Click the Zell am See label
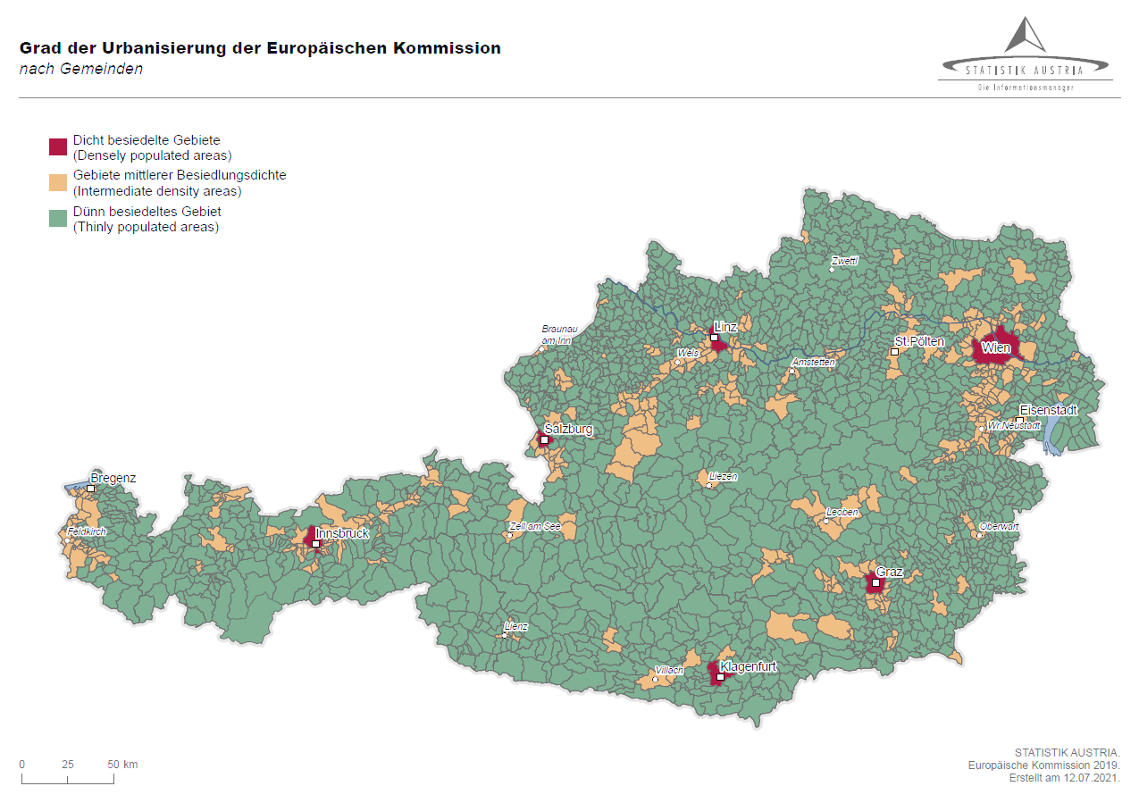The height and width of the screenshot is (803, 1139). tap(535, 527)
